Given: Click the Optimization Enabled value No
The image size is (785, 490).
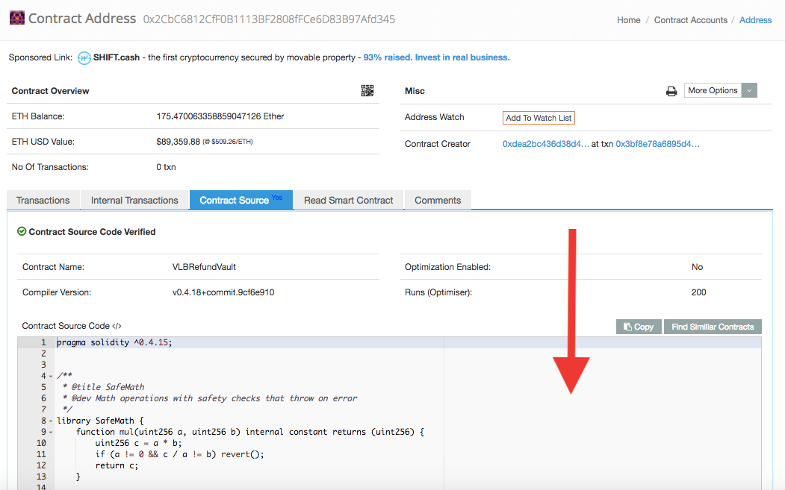Looking at the screenshot, I should click(698, 267).
